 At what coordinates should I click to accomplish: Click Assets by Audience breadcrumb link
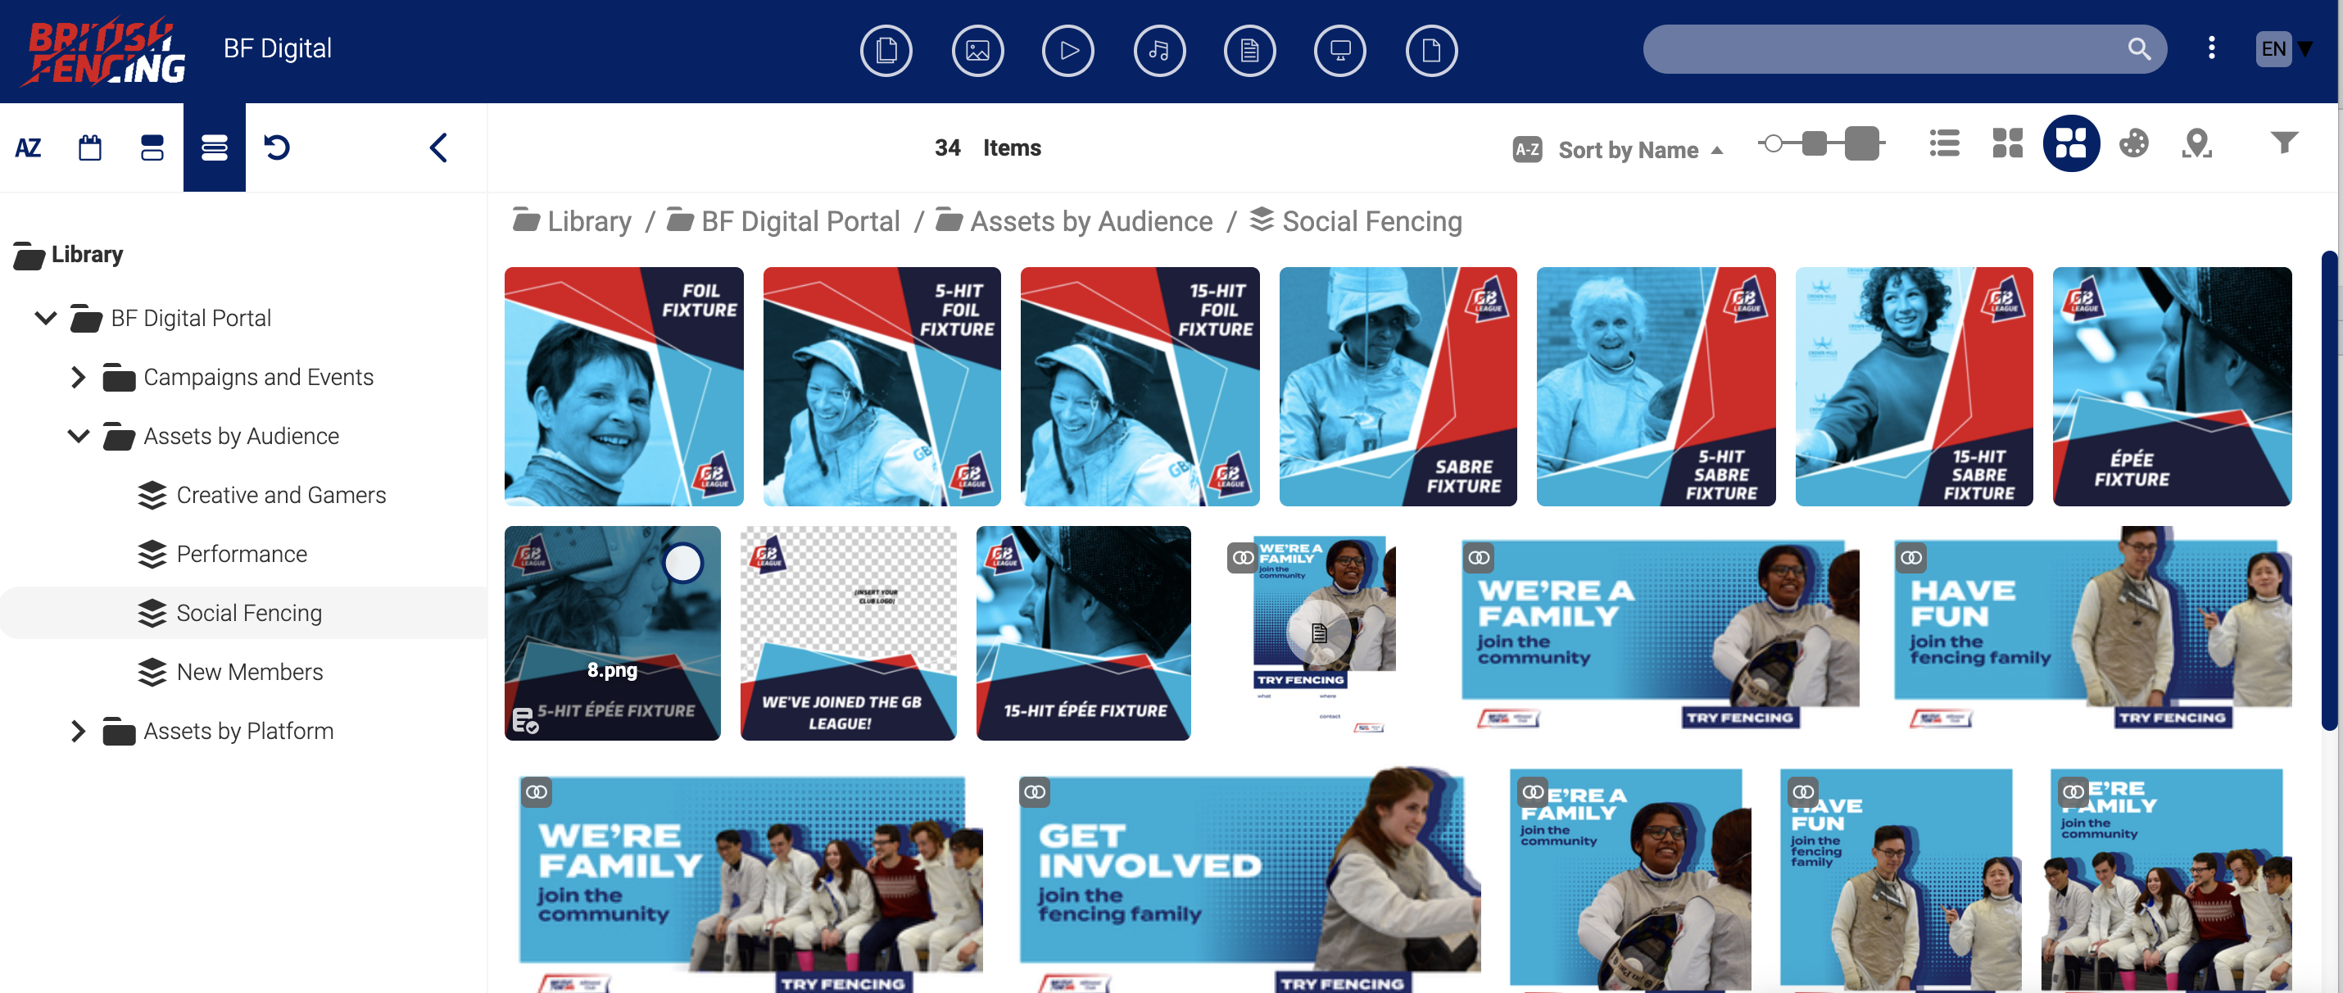(x=1090, y=221)
